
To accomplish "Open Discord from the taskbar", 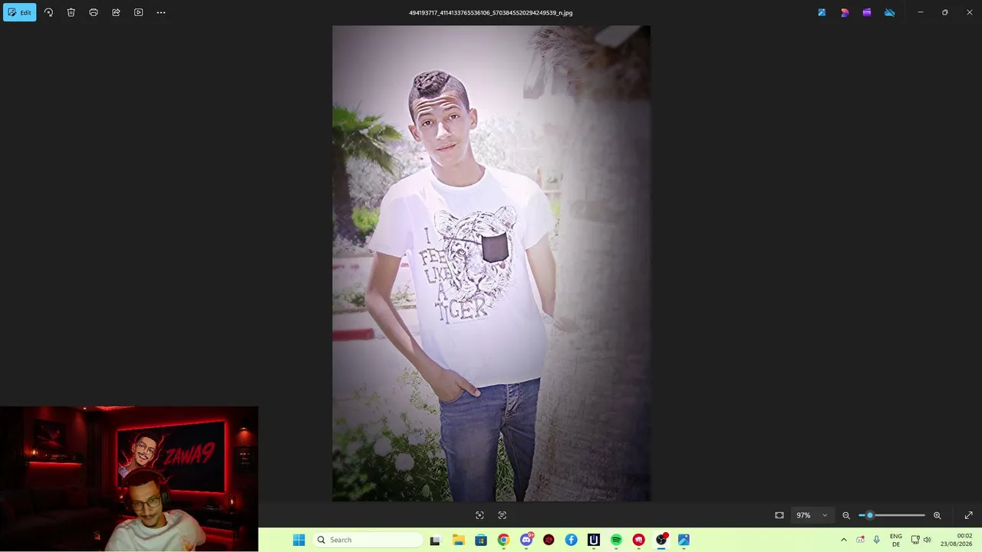I will click(526, 540).
